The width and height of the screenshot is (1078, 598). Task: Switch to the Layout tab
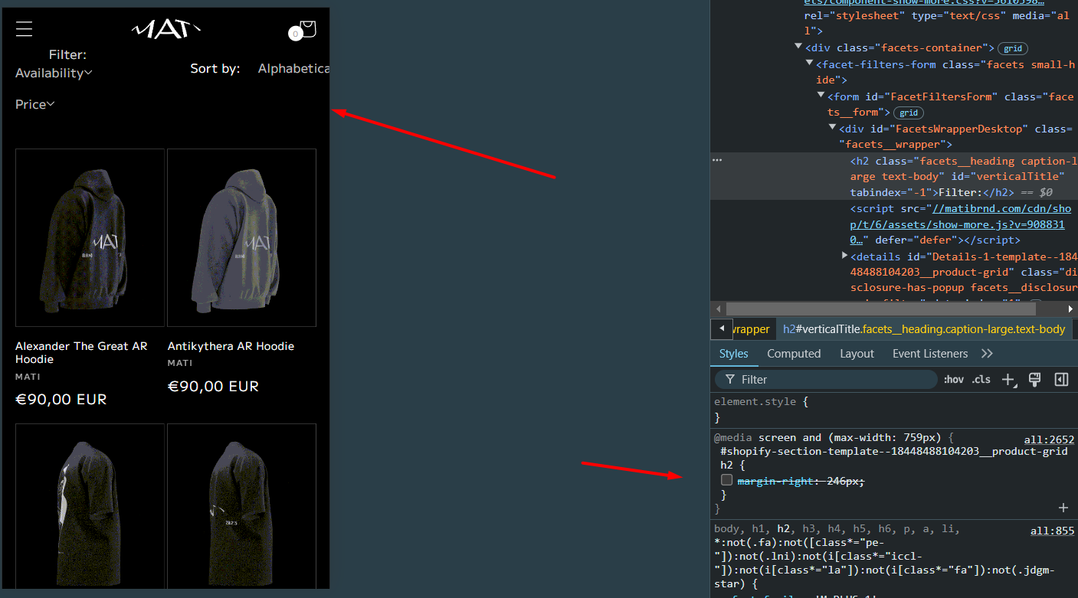(x=857, y=354)
